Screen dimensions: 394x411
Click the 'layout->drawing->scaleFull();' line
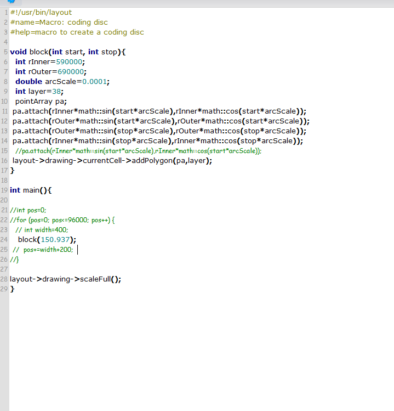click(65, 279)
